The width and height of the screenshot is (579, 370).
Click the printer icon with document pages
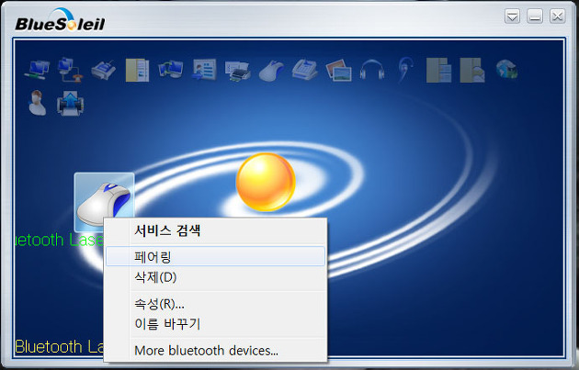tap(238, 71)
